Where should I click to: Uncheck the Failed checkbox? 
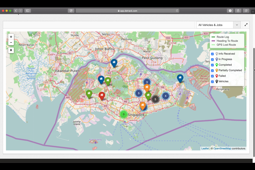[x=212, y=76]
